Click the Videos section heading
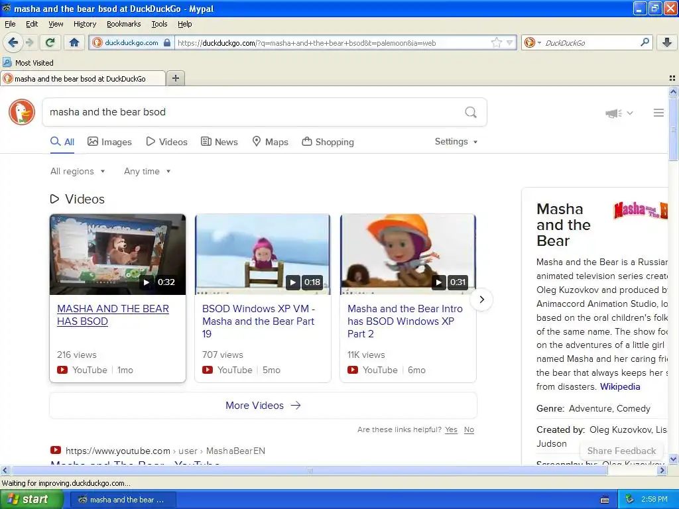679x509 pixels. (78, 199)
